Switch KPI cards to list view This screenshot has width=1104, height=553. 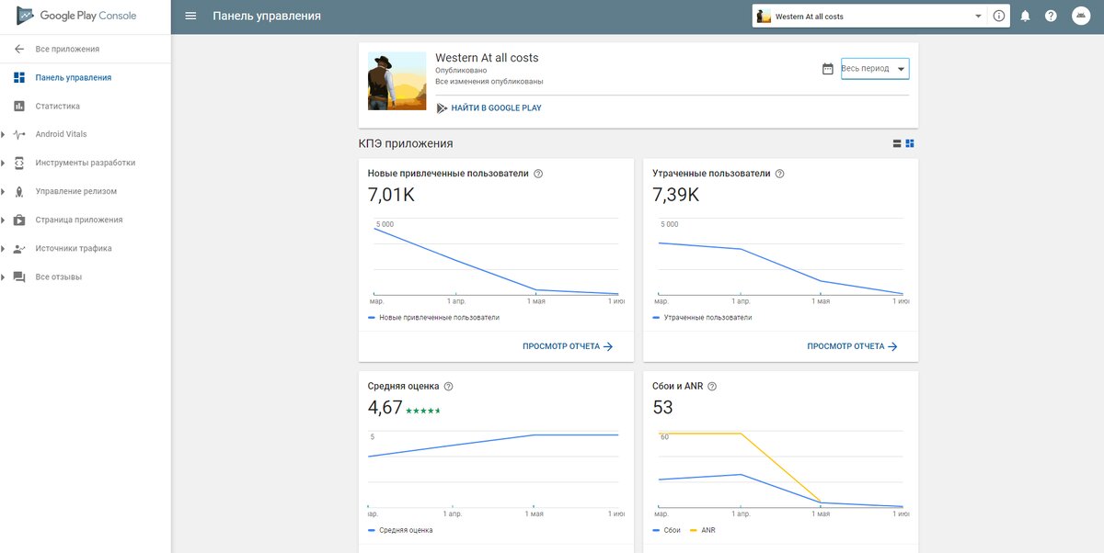tap(897, 143)
